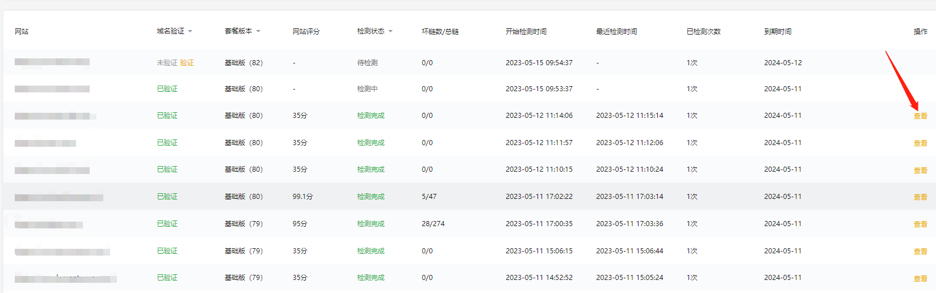
Task: Click the 检测中 status cell
Action: click(x=367, y=89)
